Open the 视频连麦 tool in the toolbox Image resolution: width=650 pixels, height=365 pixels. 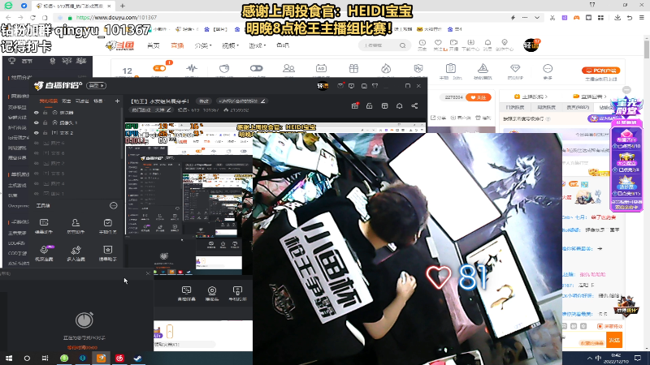pyautogui.click(x=44, y=253)
